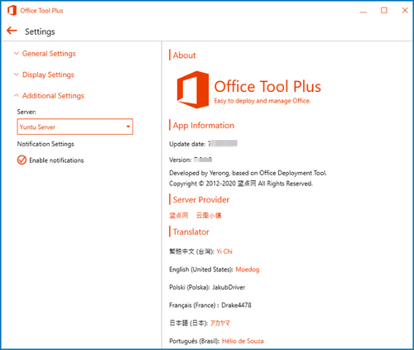Open the Yi Chi translator link

tap(224, 252)
